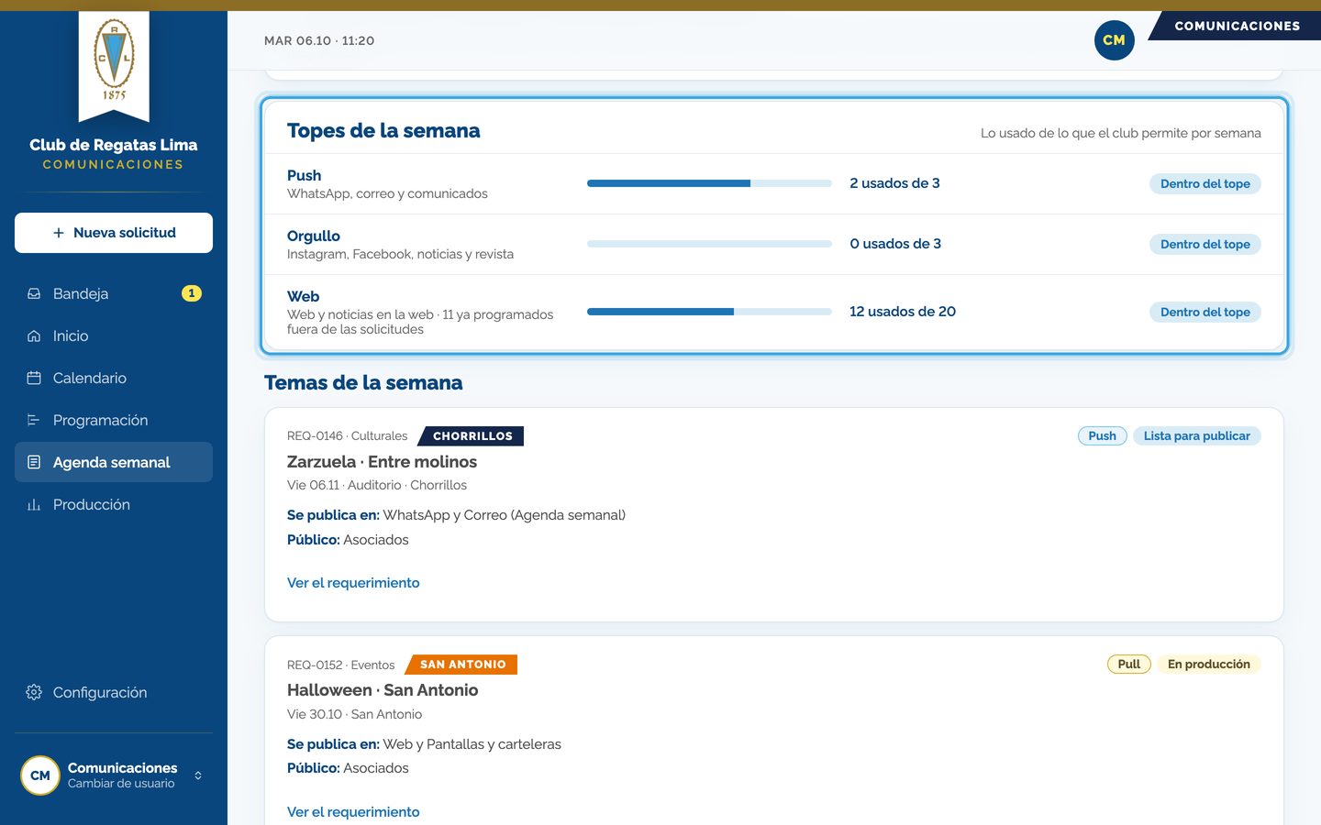Viewport: 1321px width, 825px height.
Task: Go to Inicio in sidebar
Action: point(114,335)
